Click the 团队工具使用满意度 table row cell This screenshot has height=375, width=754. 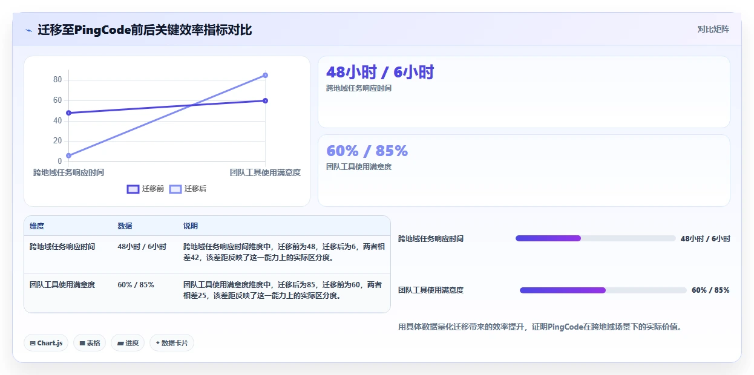[x=62, y=284]
